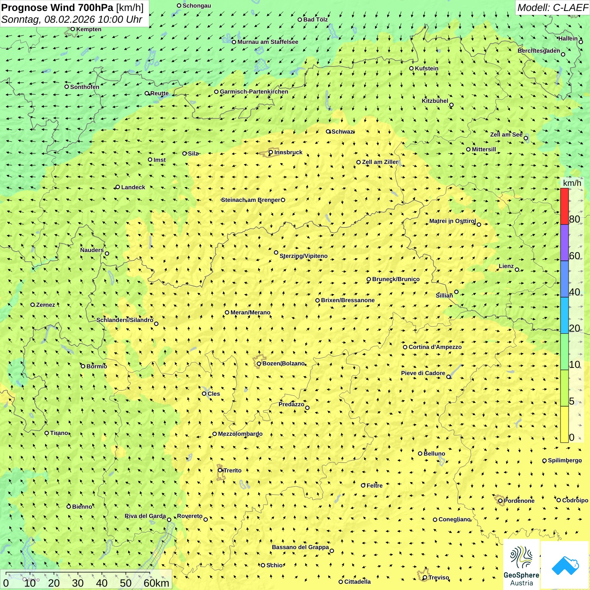The width and height of the screenshot is (590, 590).
Task: Click the 'Cles' label
Action: (214, 394)
